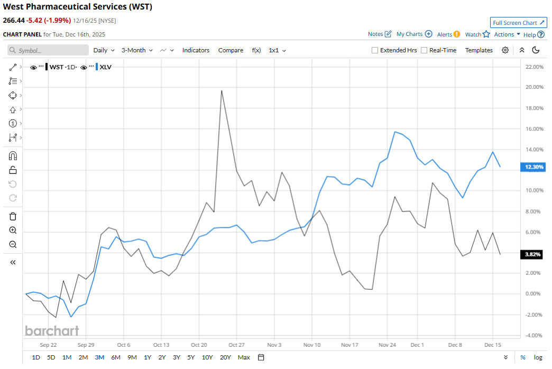This screenshot has width=552, height=369.
Task: Add to My Charts plus icon
Action: (x=428, y=34)
